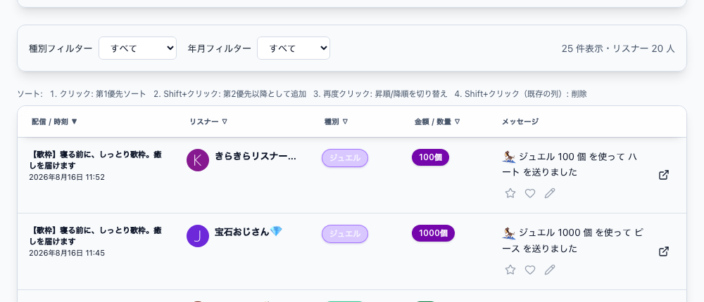Click message ジュエル 100 個 を使って ハート
Image resolution: width=704 pixels, height=302 pixels.
pos(570,164)
